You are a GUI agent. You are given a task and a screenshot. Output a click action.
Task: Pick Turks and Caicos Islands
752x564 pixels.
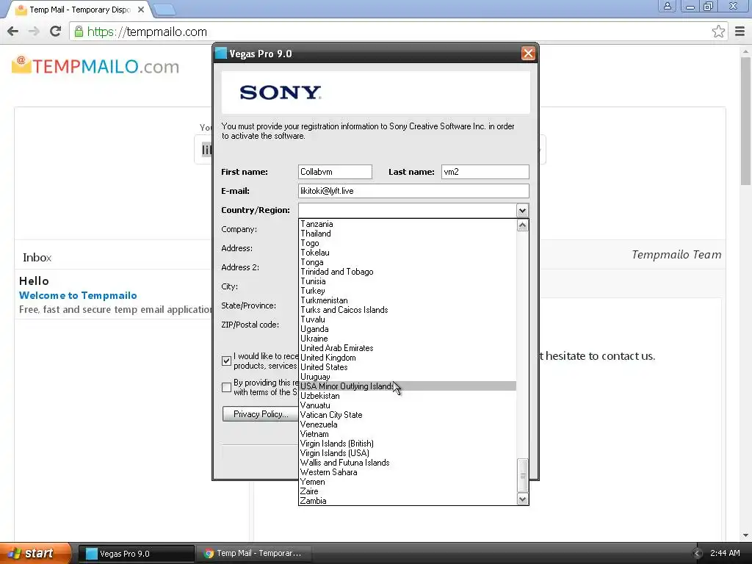(x=407, y=310)
